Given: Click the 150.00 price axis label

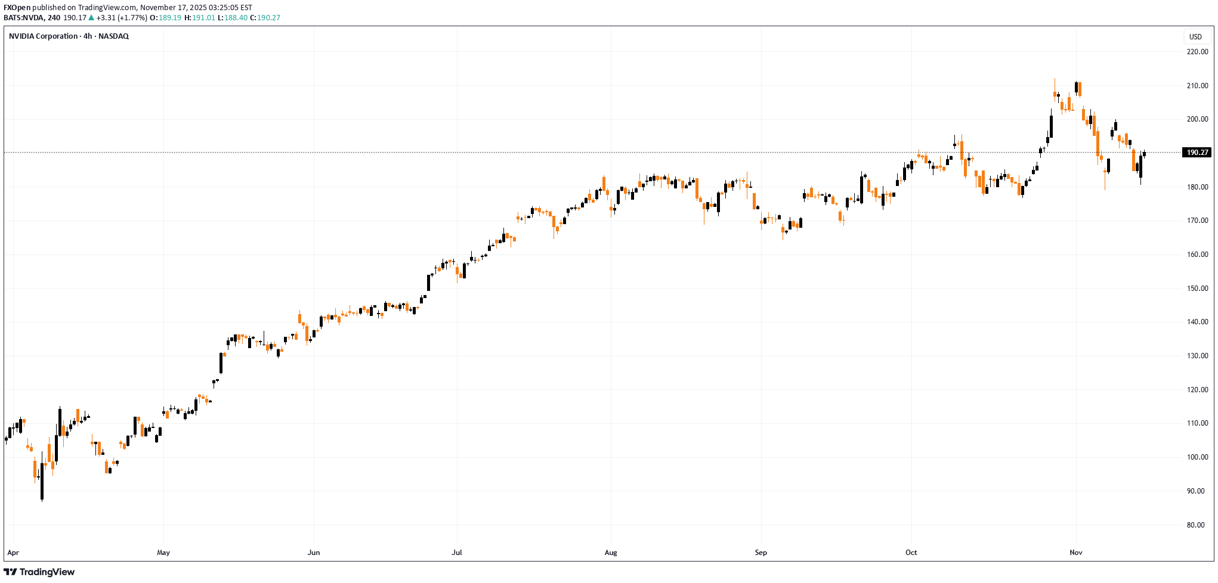Looking at the screenshot, I should (x=1197, y=289).
